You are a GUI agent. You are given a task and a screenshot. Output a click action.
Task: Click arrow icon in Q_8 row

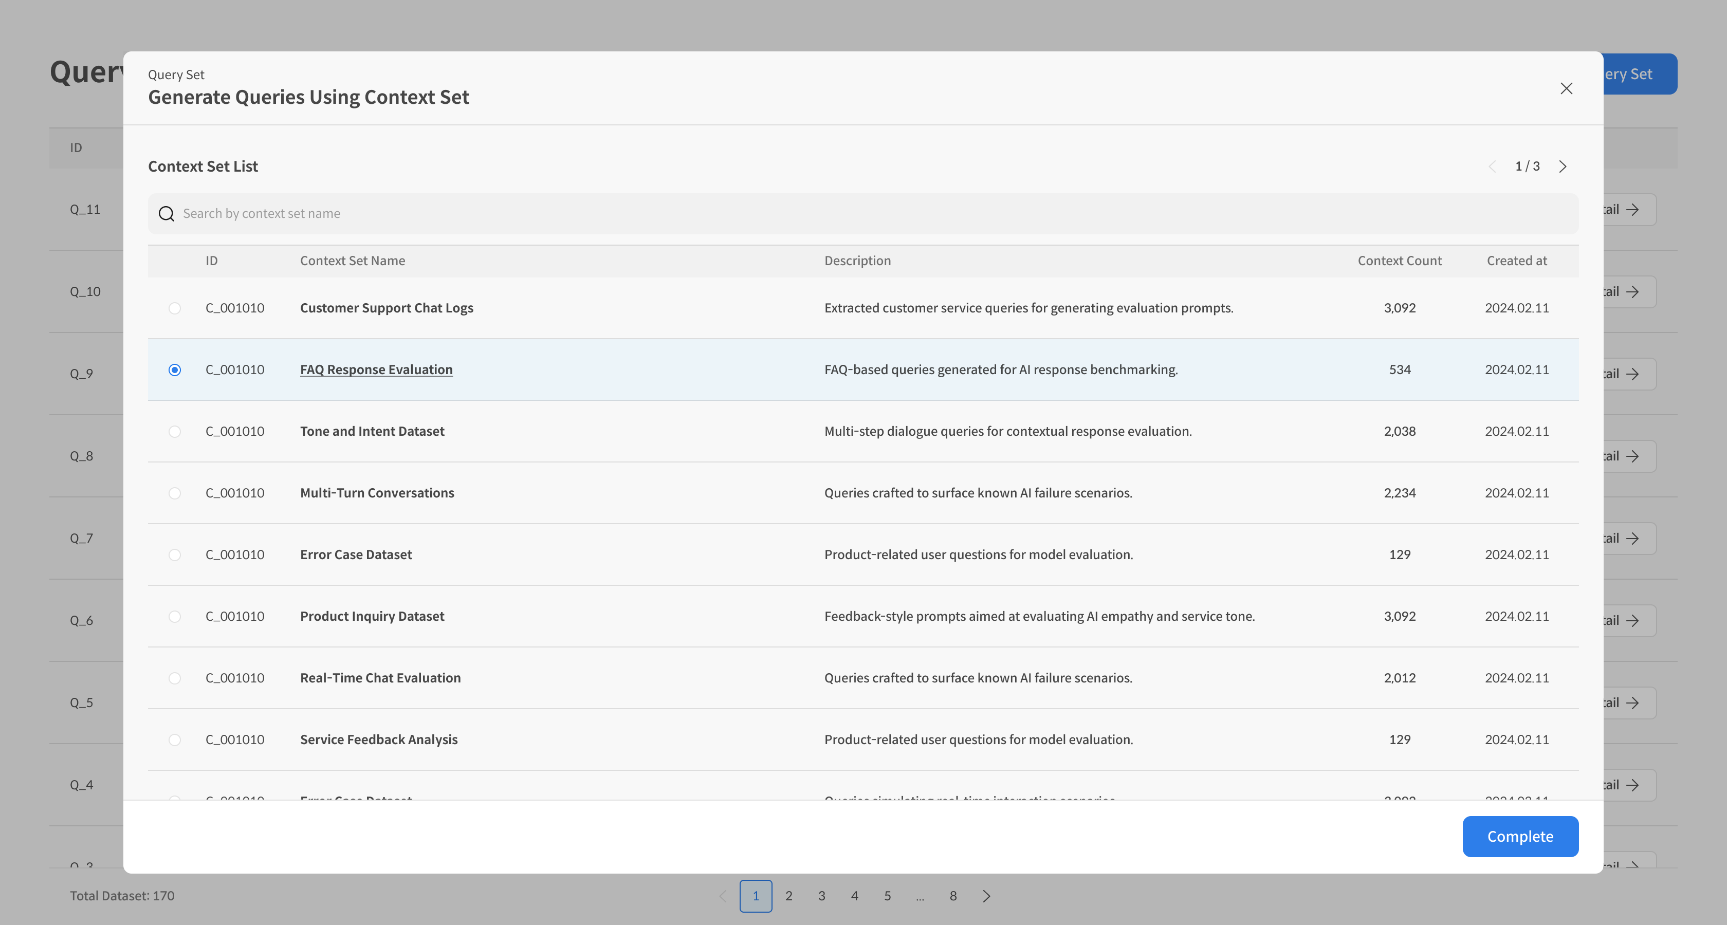point(1632,456)
